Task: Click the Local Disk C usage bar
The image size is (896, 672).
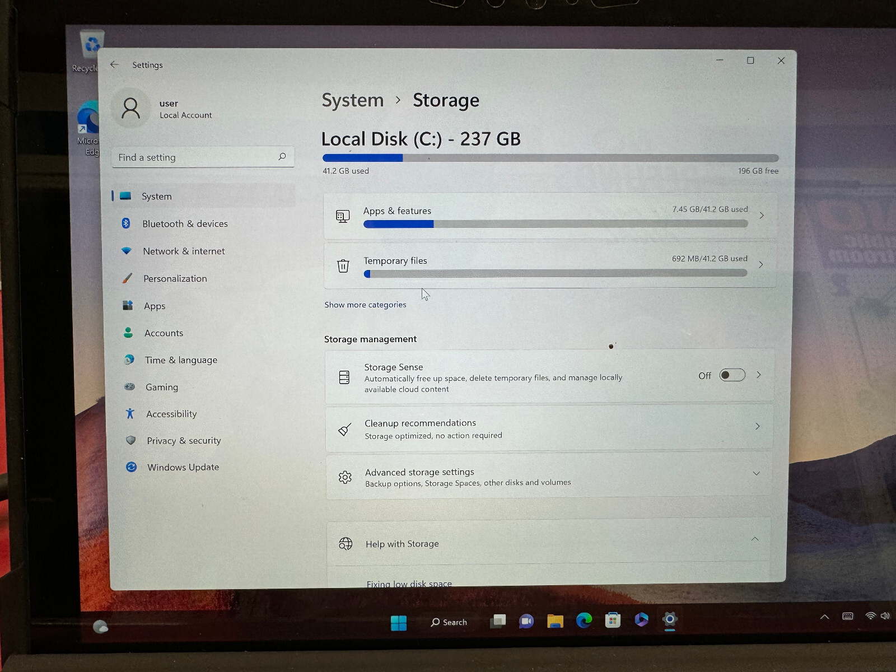Action: coord(550,158)
